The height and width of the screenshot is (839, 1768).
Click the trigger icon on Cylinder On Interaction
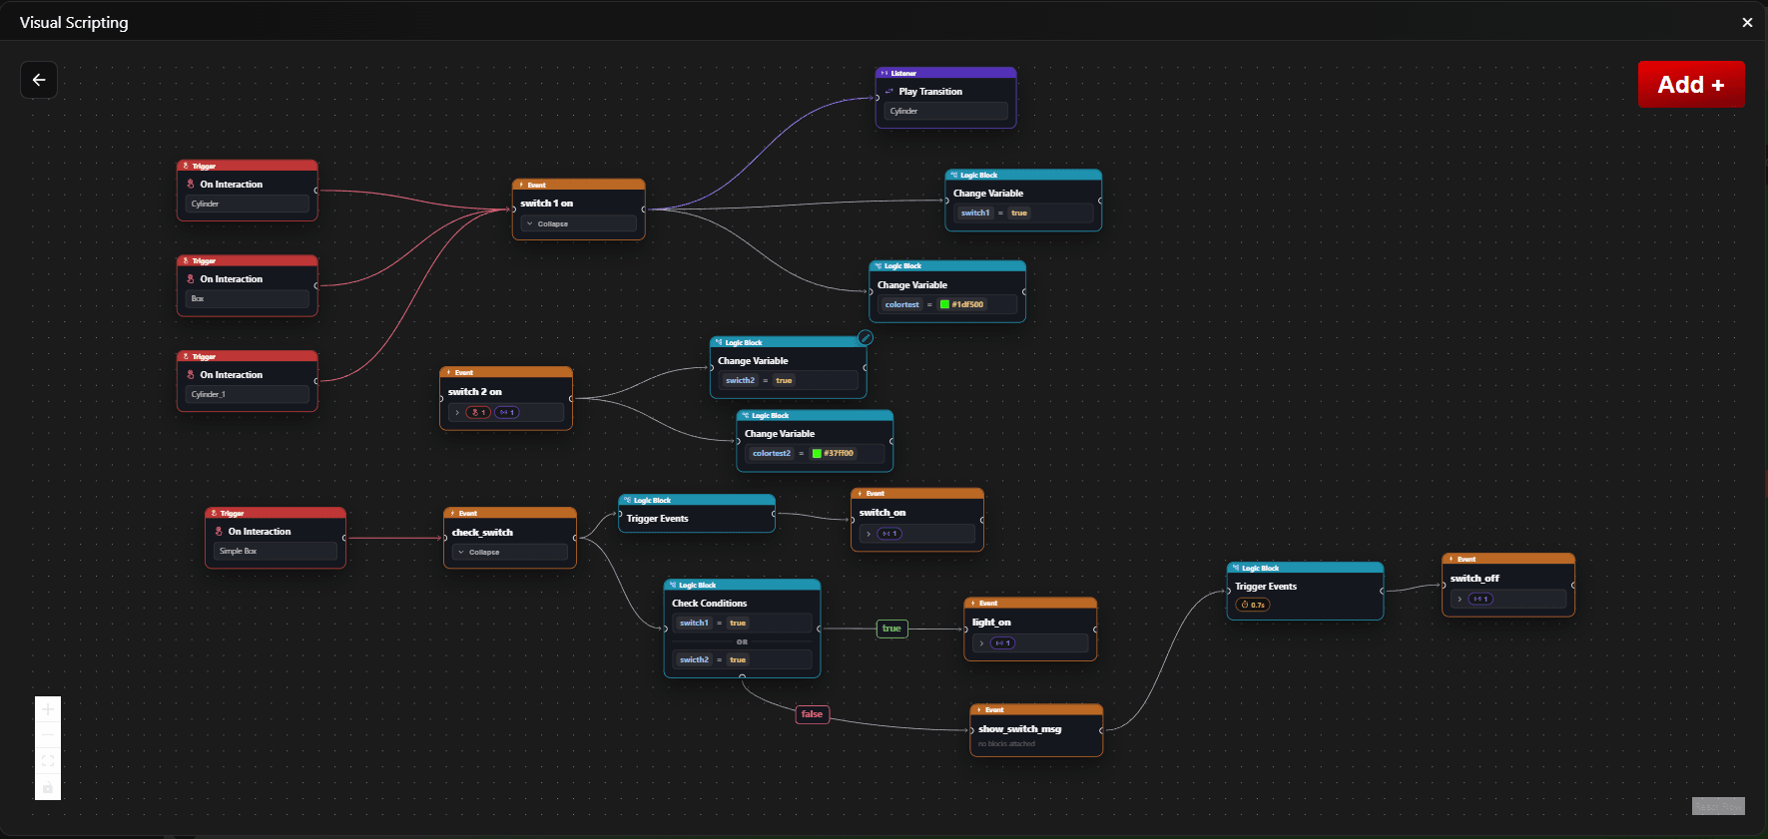click(191, 185)
